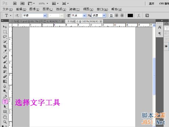The width and height of the screenshot is (169, 127).
Task: Open the Character panel A icon
Action: 160,27
